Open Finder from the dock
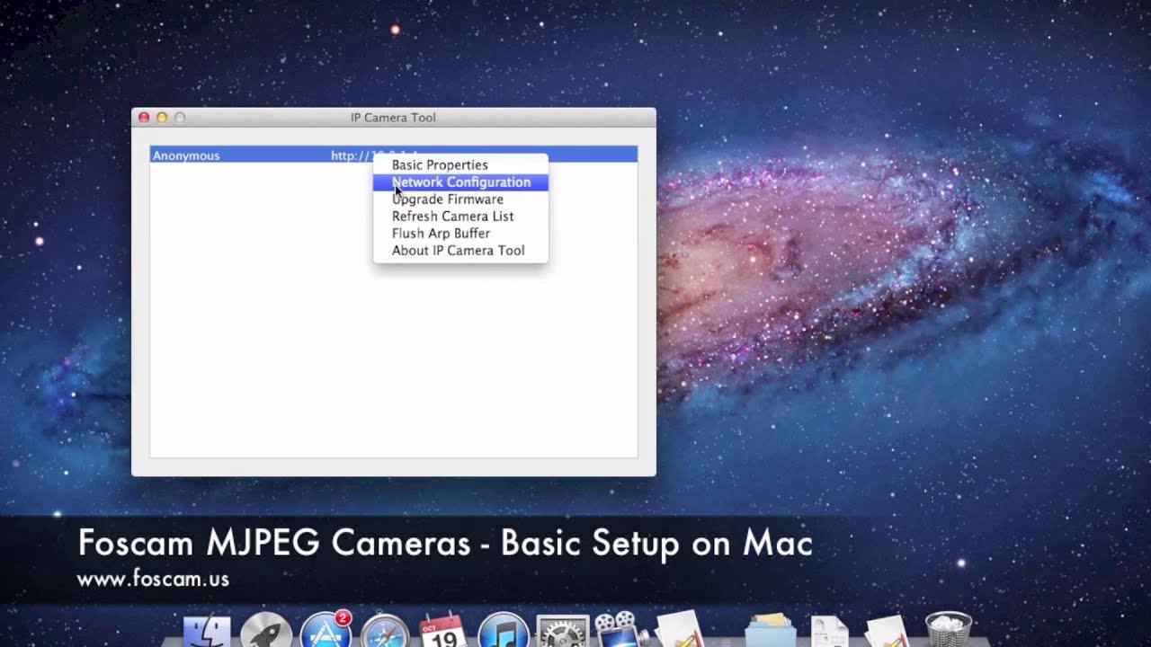 [x=207, y=630]
